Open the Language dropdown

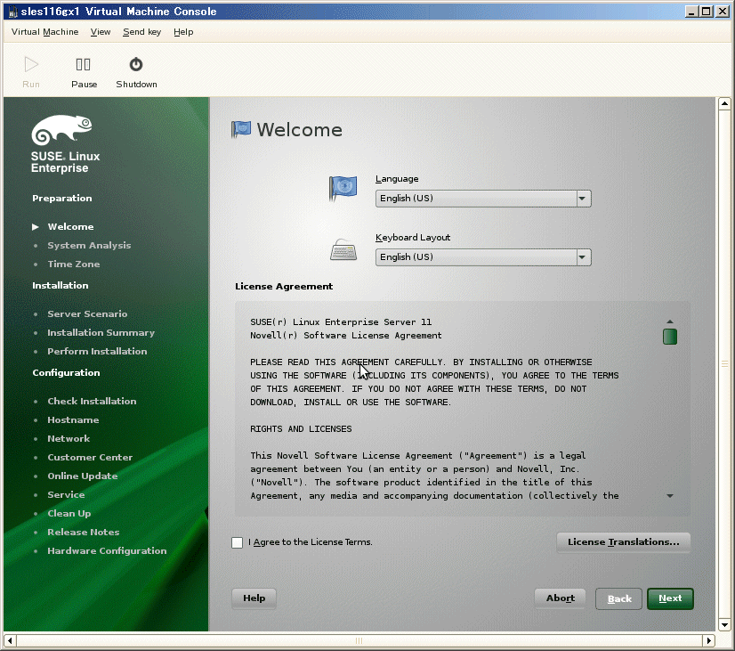[x=483, y=199]
